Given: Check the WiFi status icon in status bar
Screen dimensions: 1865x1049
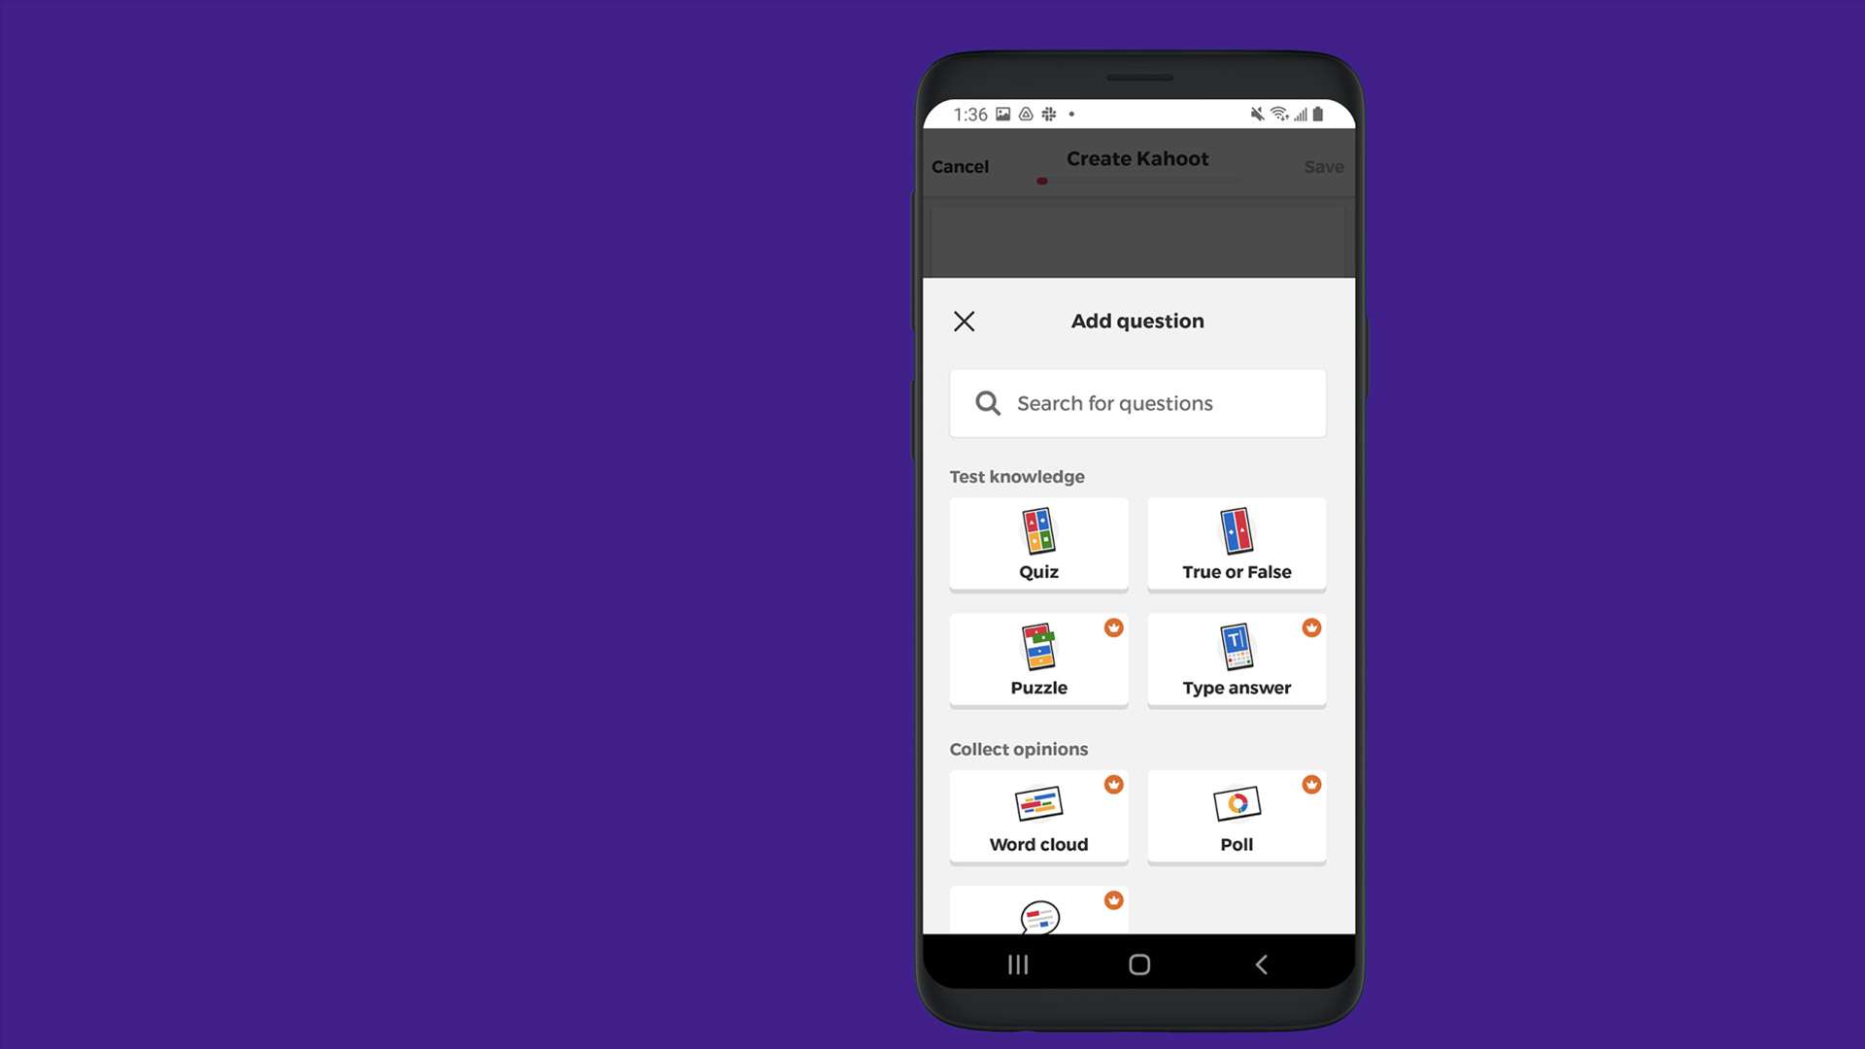Looking at the screenshot, I should coord(1277,113).
